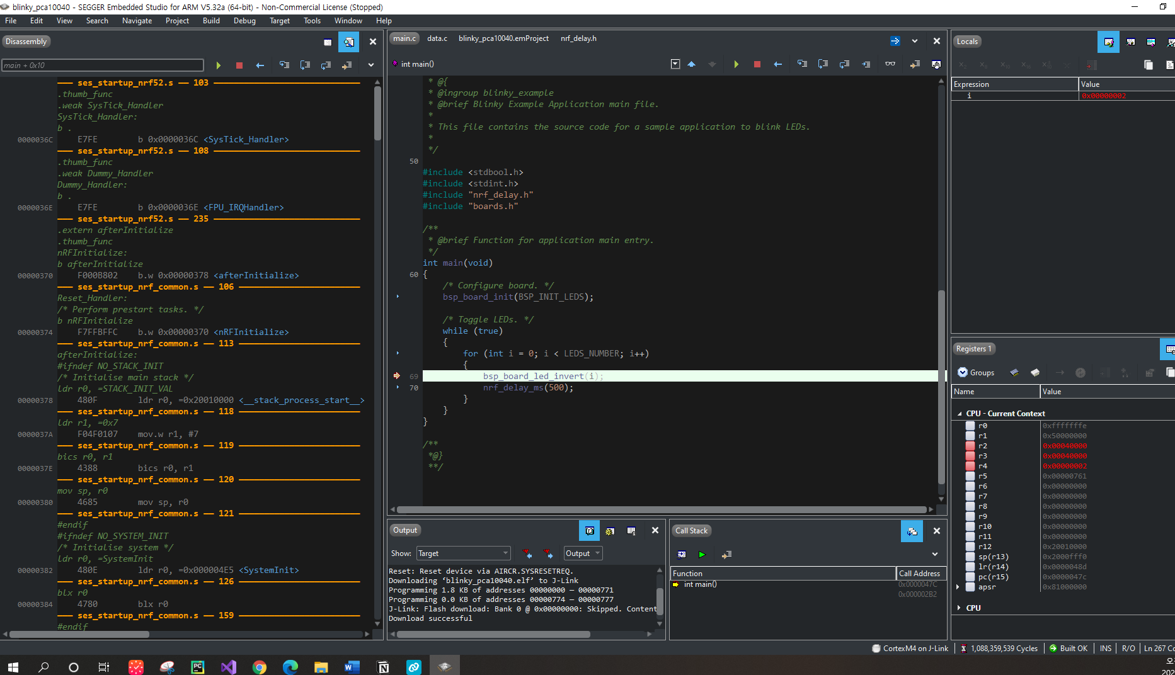Image resolution: width=1175 pixels, height=675 pixels.
Task: Toggle the lr(r14) register checkbox
Action: pyautogui.click(x=970, y=567)
